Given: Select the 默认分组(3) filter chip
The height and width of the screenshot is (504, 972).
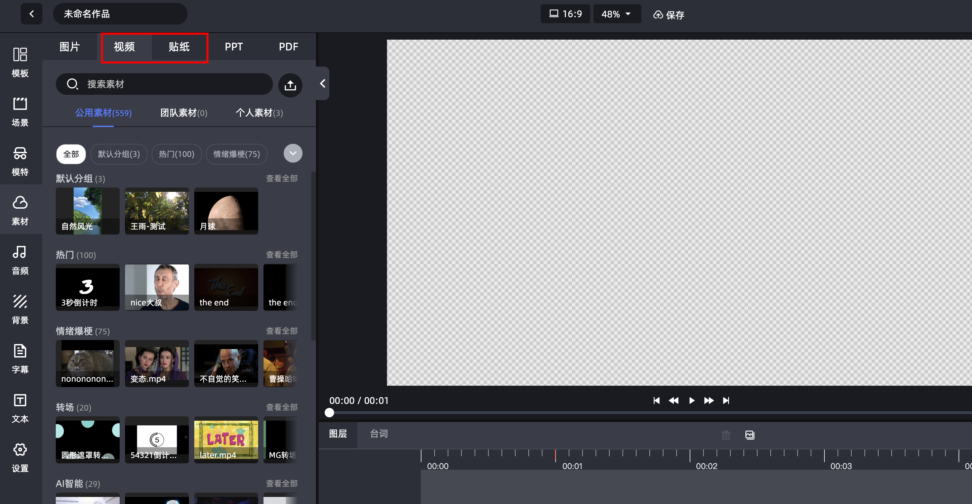Looking at the screenshot, I should (119, 154).
